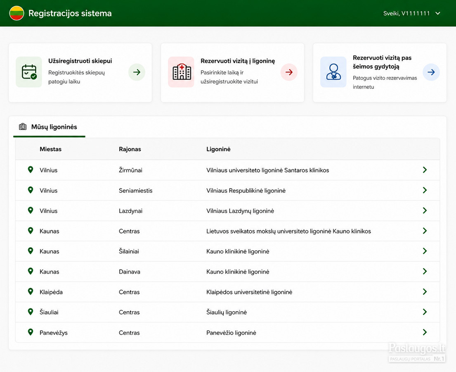
Task: Expand the Šilainiai row chevron
Action: [425, 251]
